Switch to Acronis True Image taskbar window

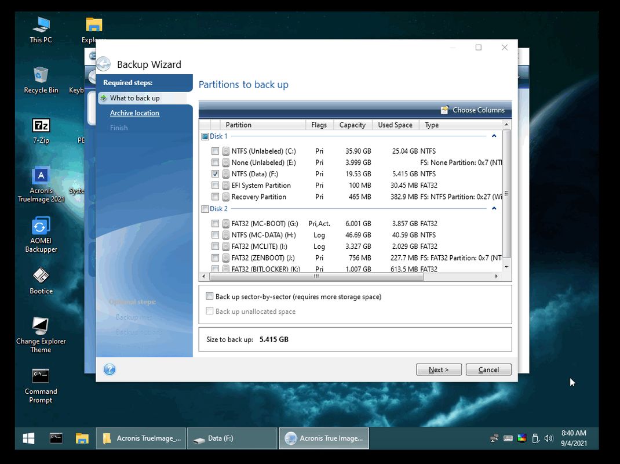click(324, 438)
